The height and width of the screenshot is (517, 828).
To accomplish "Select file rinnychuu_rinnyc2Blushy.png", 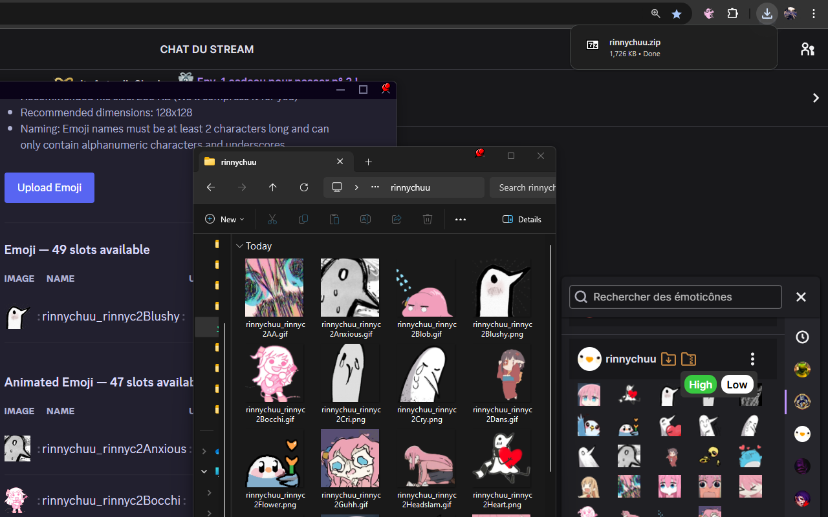I will point(501,299).
